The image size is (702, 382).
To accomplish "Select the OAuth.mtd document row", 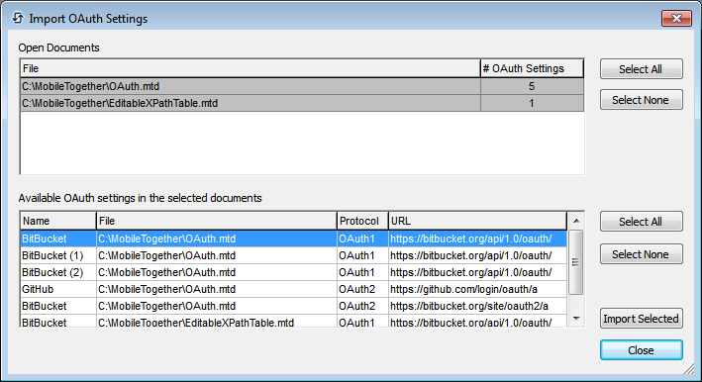I will 302,86.
